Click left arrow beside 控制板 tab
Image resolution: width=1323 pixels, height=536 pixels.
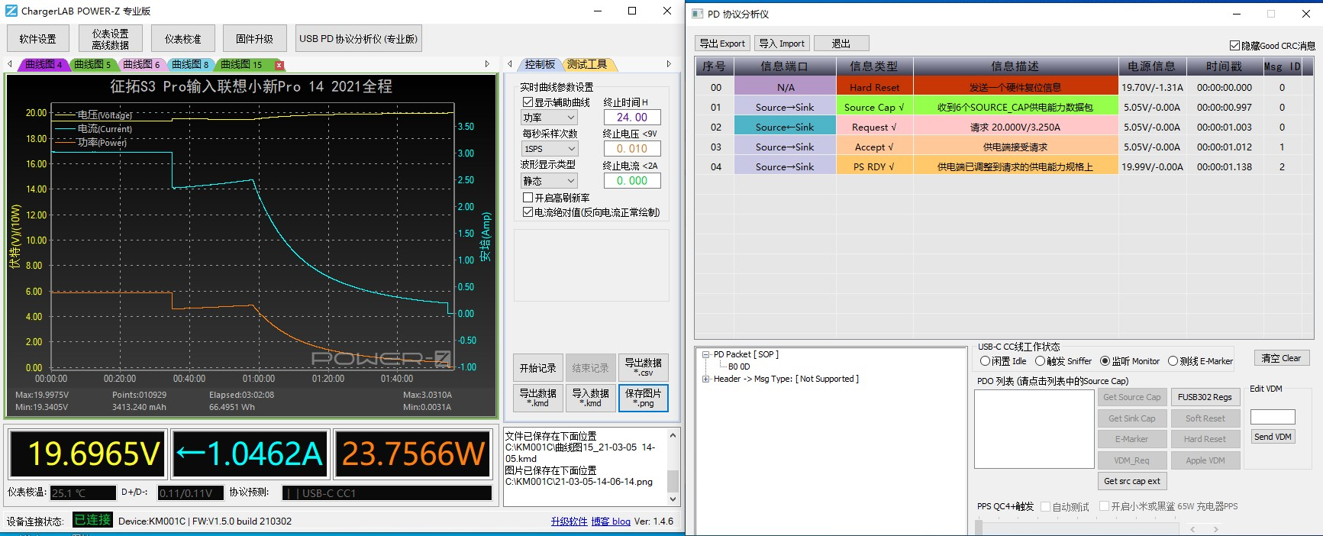[510, 64]
